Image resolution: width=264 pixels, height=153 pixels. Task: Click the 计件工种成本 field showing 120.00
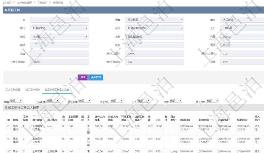[59, 62]
